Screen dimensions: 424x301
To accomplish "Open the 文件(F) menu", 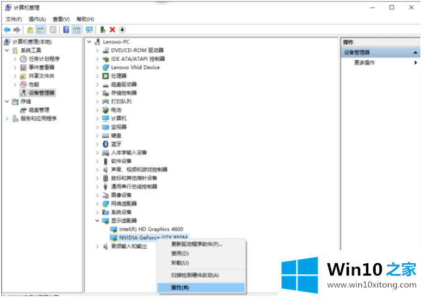I will click(14, 19).
